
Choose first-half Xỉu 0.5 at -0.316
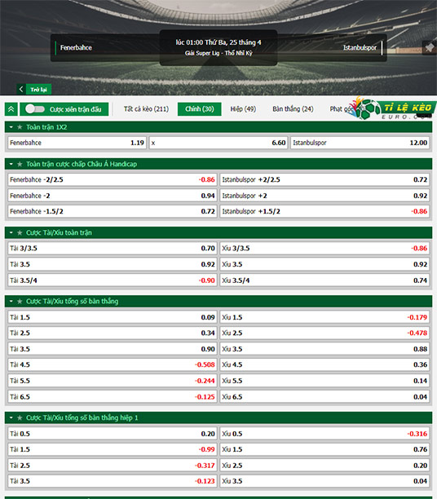click(324, 434)
